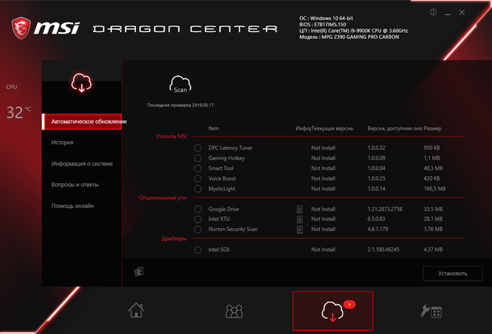The height and width of the screenshot is (334, 492).
Task: Select the Voice Boost radio button
Action: tap(197, 178)
